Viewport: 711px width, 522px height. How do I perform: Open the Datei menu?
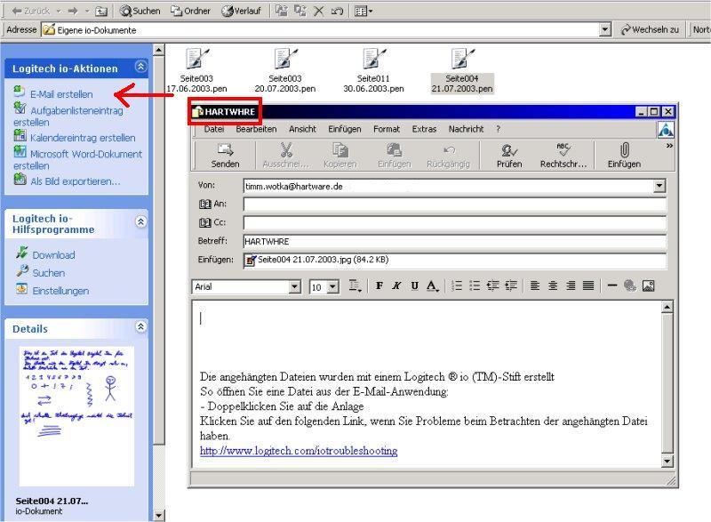pos(214,129)
